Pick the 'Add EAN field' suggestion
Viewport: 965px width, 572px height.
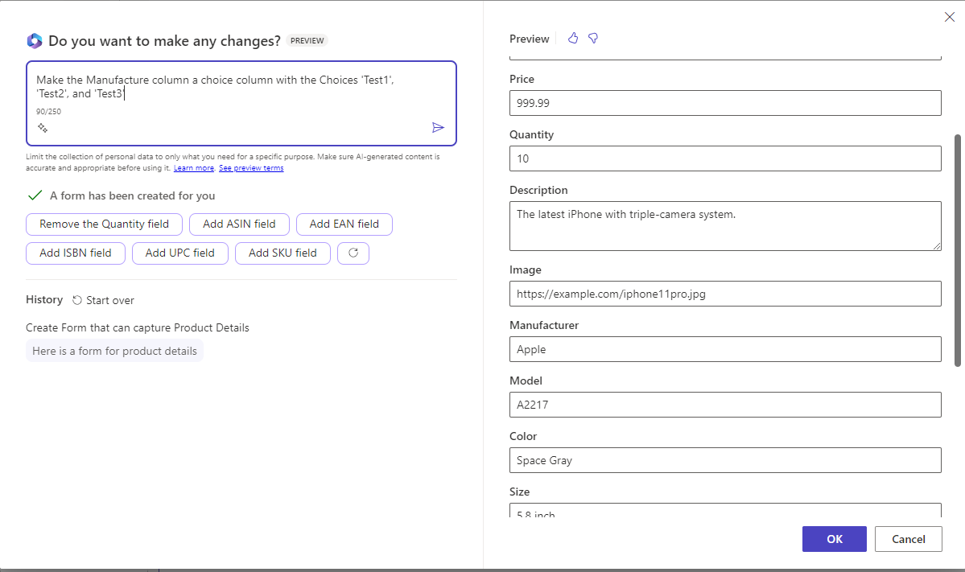coord(344,224)
